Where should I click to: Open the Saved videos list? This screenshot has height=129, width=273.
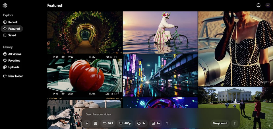[12, 35]
